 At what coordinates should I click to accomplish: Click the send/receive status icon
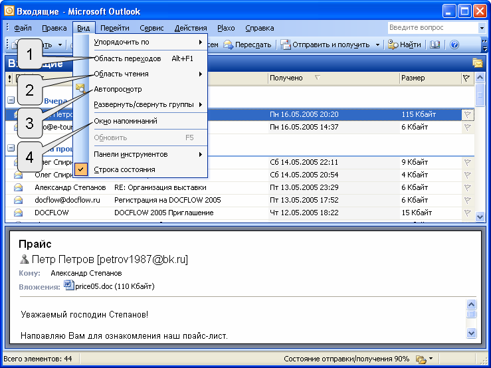click(421, 359)
